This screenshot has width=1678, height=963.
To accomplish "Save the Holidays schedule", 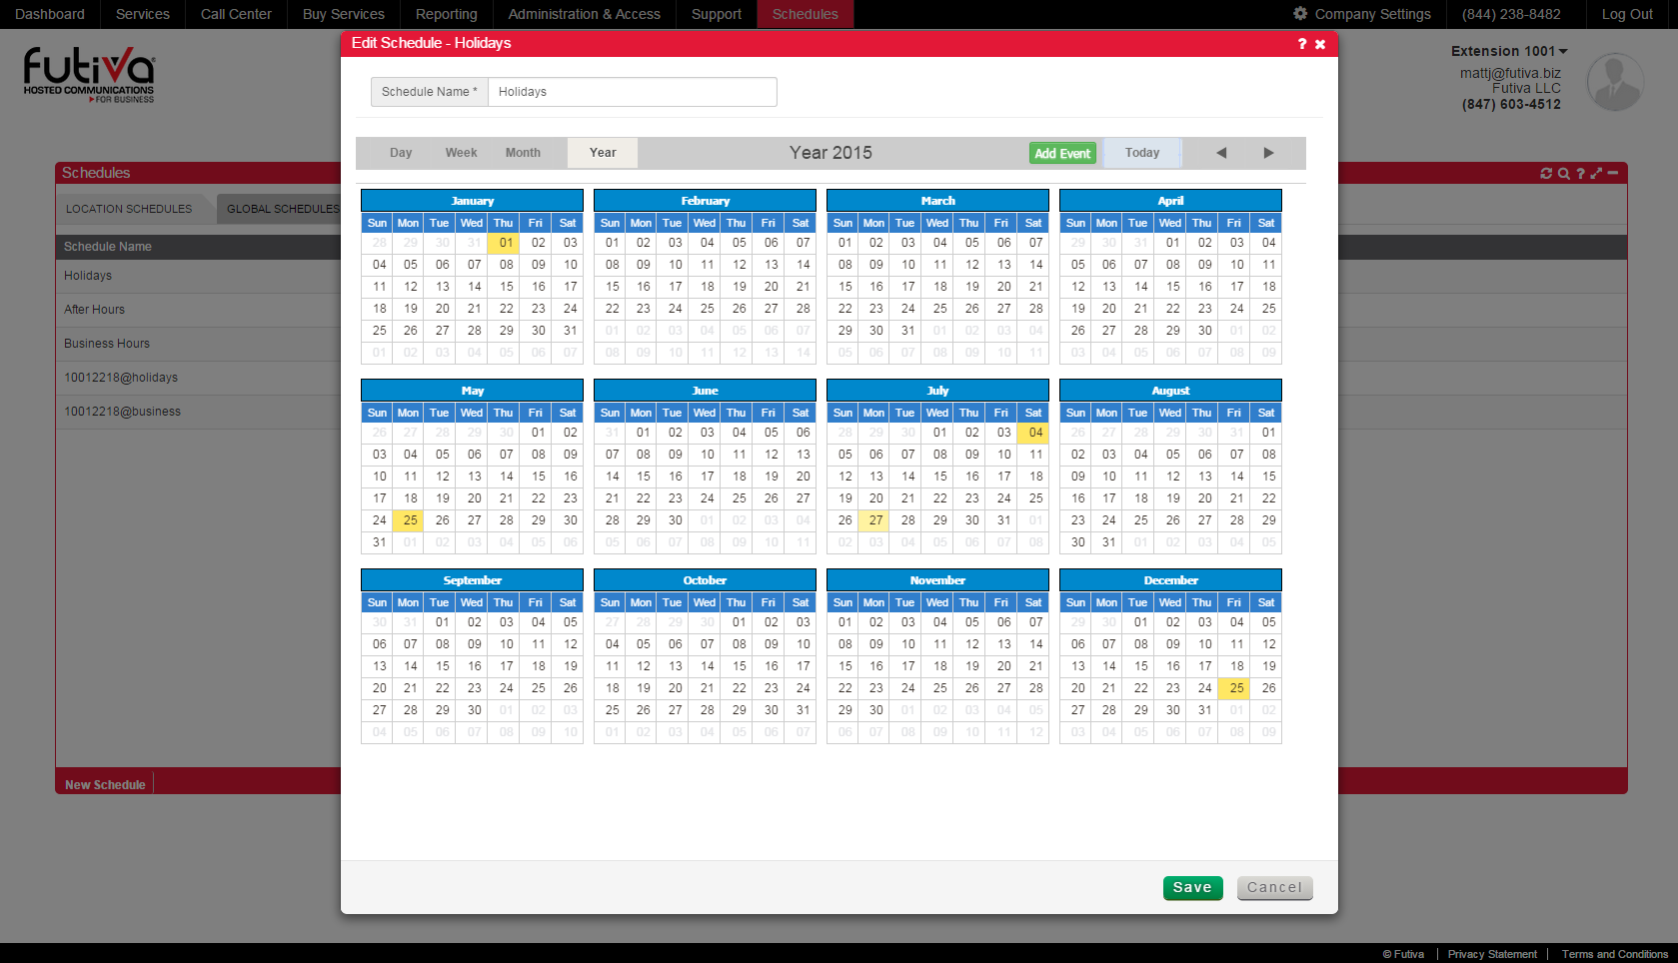I will click(x=1192, y=888).
